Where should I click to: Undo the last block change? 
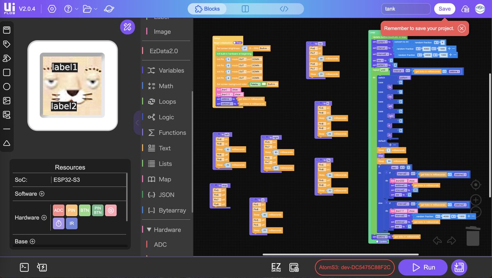point(437,241)
